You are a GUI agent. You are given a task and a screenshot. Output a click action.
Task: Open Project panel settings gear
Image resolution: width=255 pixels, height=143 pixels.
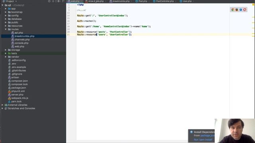pyautogui.click(x=59, y=1)
